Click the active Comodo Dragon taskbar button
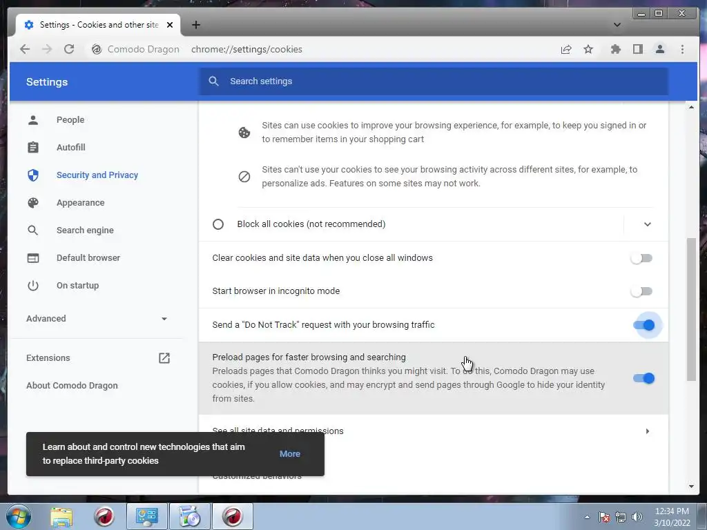707x530 pixels. point(232,516)
